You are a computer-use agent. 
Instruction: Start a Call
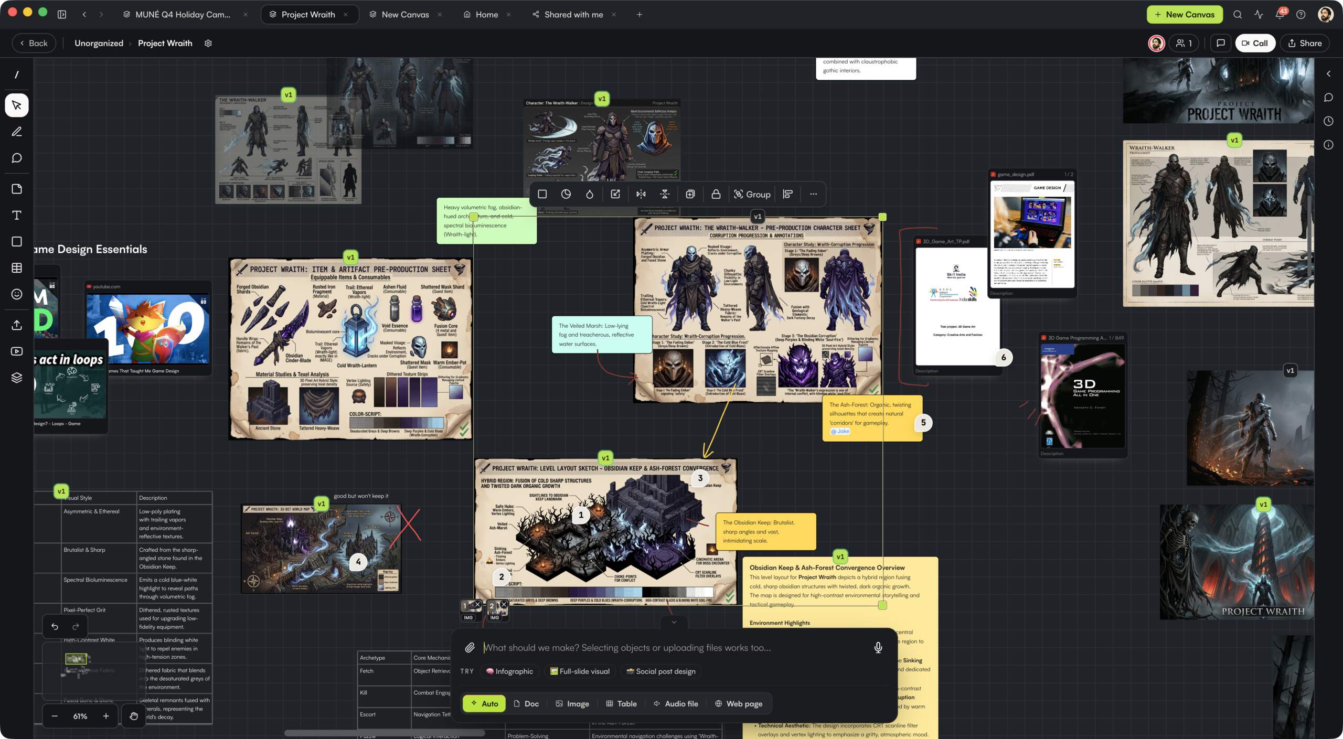click(x=1255, y=44)
